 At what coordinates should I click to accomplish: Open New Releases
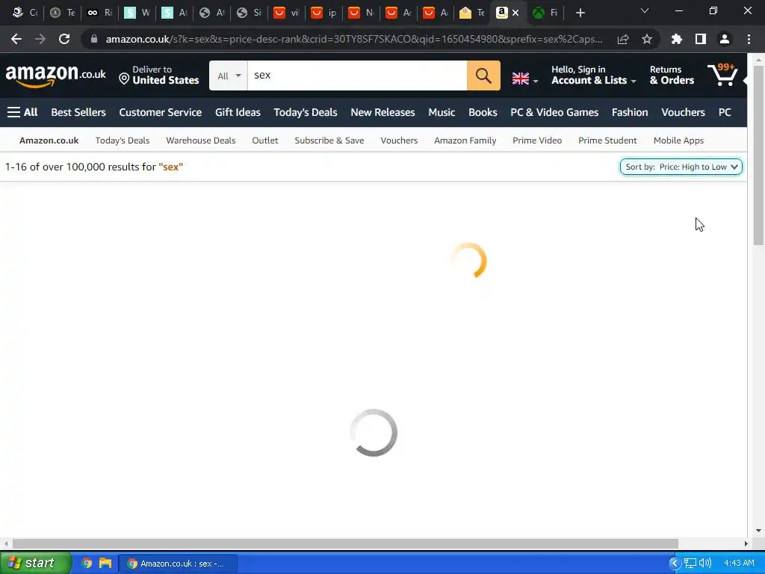click(x=382, y=112)
